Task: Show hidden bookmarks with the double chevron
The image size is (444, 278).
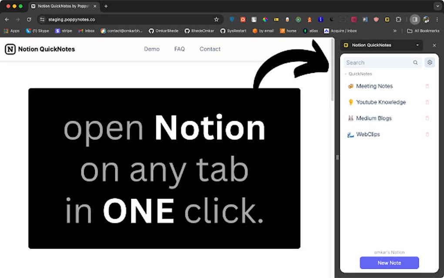Action: pos(395,31)
